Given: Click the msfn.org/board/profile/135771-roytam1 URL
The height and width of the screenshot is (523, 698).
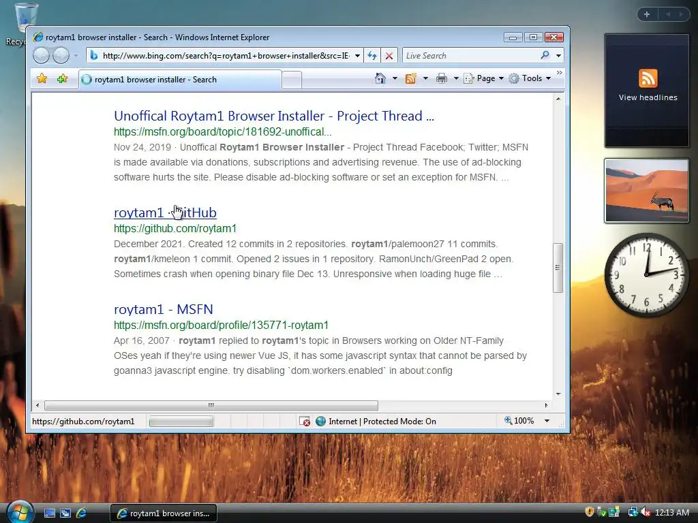Looking at the screenshot, I should (x=222, y=325).
